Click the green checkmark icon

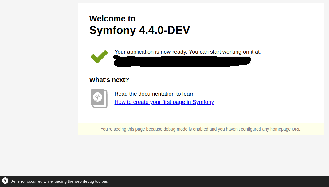(x=99, y=56)
